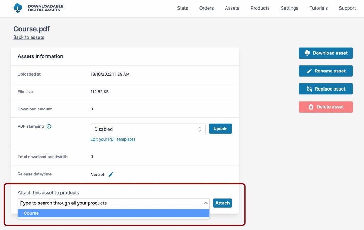Open the Stats page
Viewport: 364px width, 230px height.
pyautogui.click(x=182, y=8)
